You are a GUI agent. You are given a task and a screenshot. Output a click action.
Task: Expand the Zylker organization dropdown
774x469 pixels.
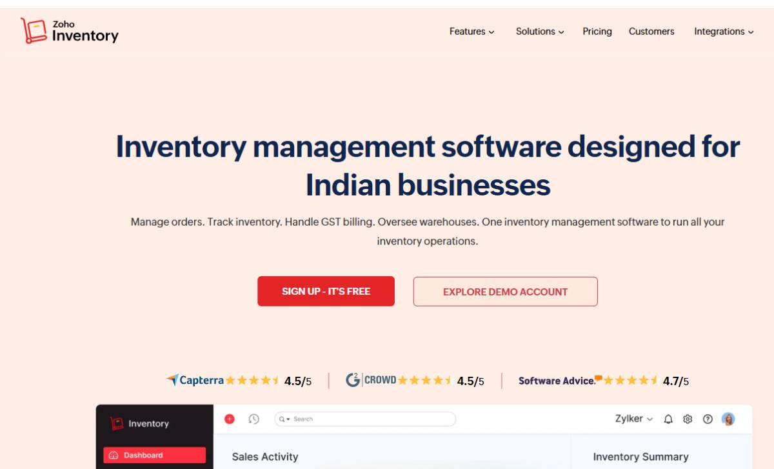634,419
